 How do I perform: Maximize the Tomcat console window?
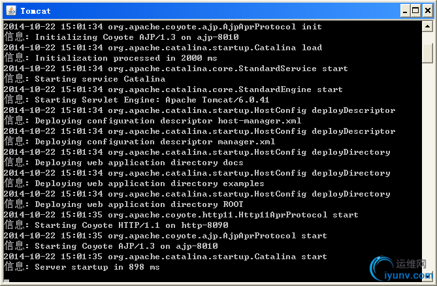415,11
